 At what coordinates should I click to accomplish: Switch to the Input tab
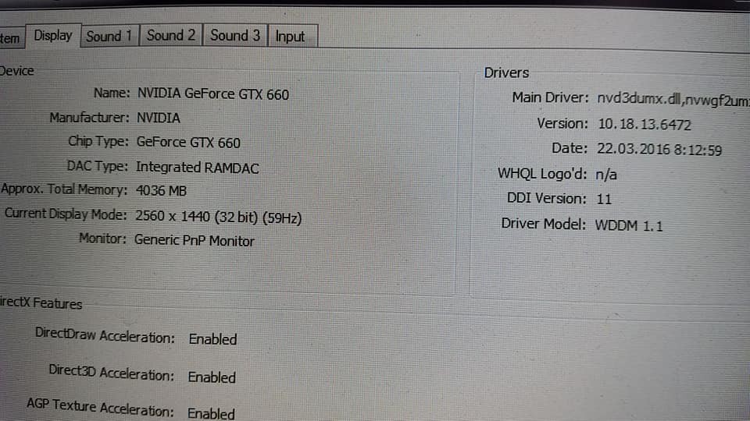pos(292,37)
